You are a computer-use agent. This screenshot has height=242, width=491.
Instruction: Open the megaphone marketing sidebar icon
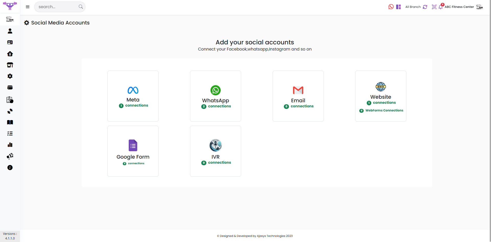pyautogui.click(x=10, y=156)
